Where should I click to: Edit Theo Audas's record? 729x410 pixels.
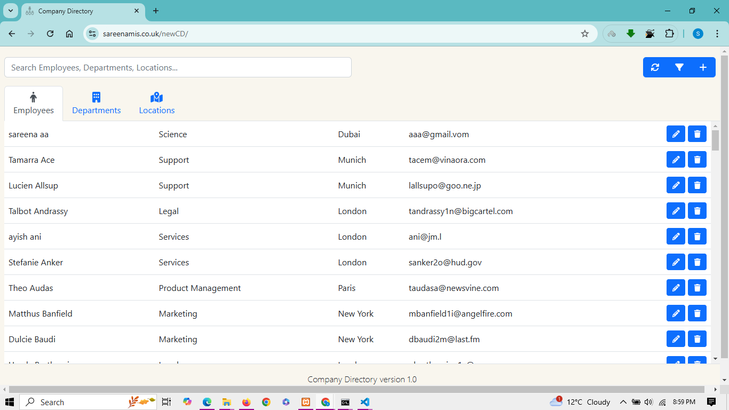pyautogui.click(x=676, y=288)
